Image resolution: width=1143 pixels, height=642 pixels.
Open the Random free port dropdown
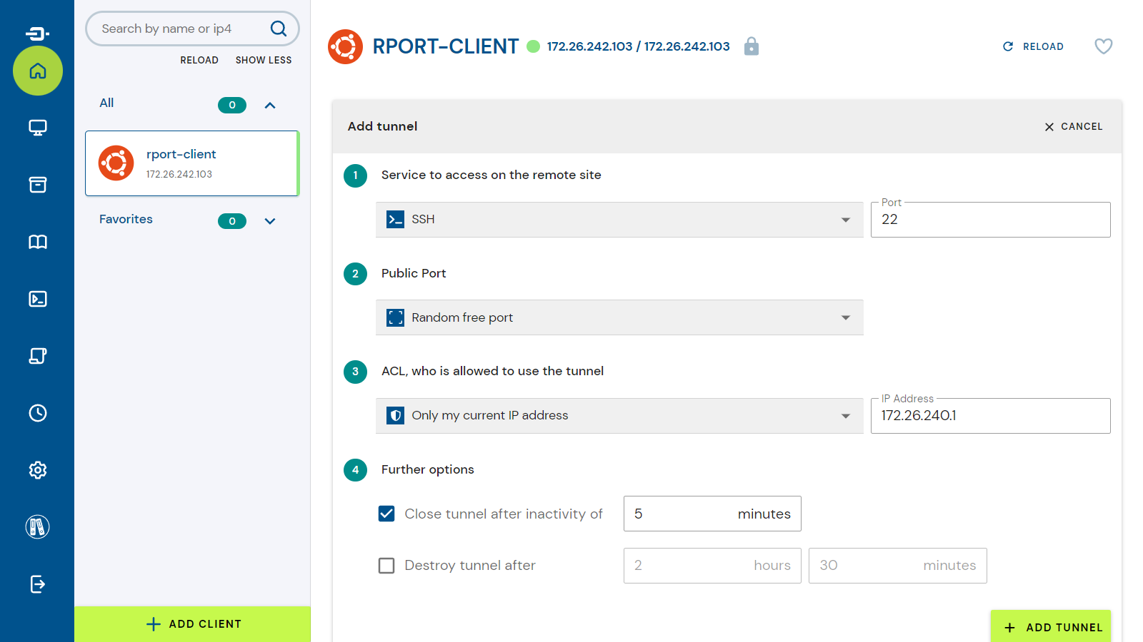pos(619,317)
